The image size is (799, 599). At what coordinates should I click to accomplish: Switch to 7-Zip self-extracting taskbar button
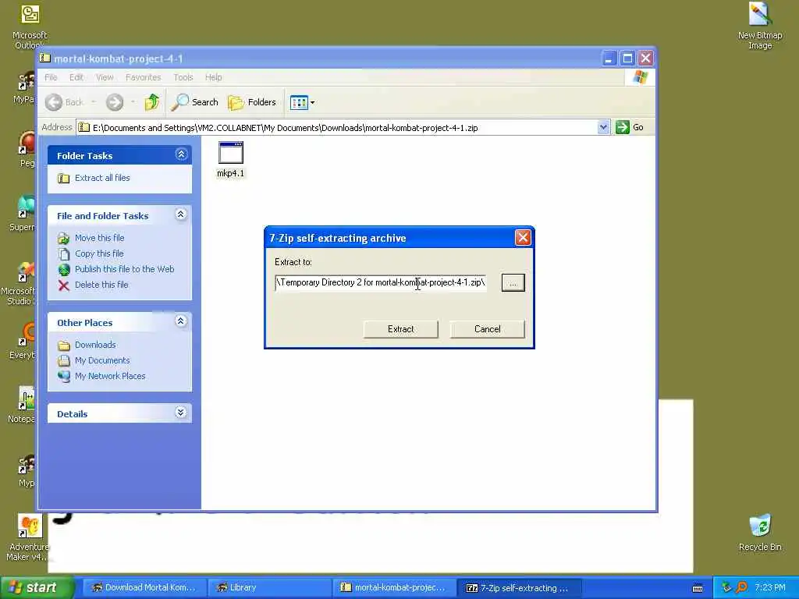click(x=519, y=588)
